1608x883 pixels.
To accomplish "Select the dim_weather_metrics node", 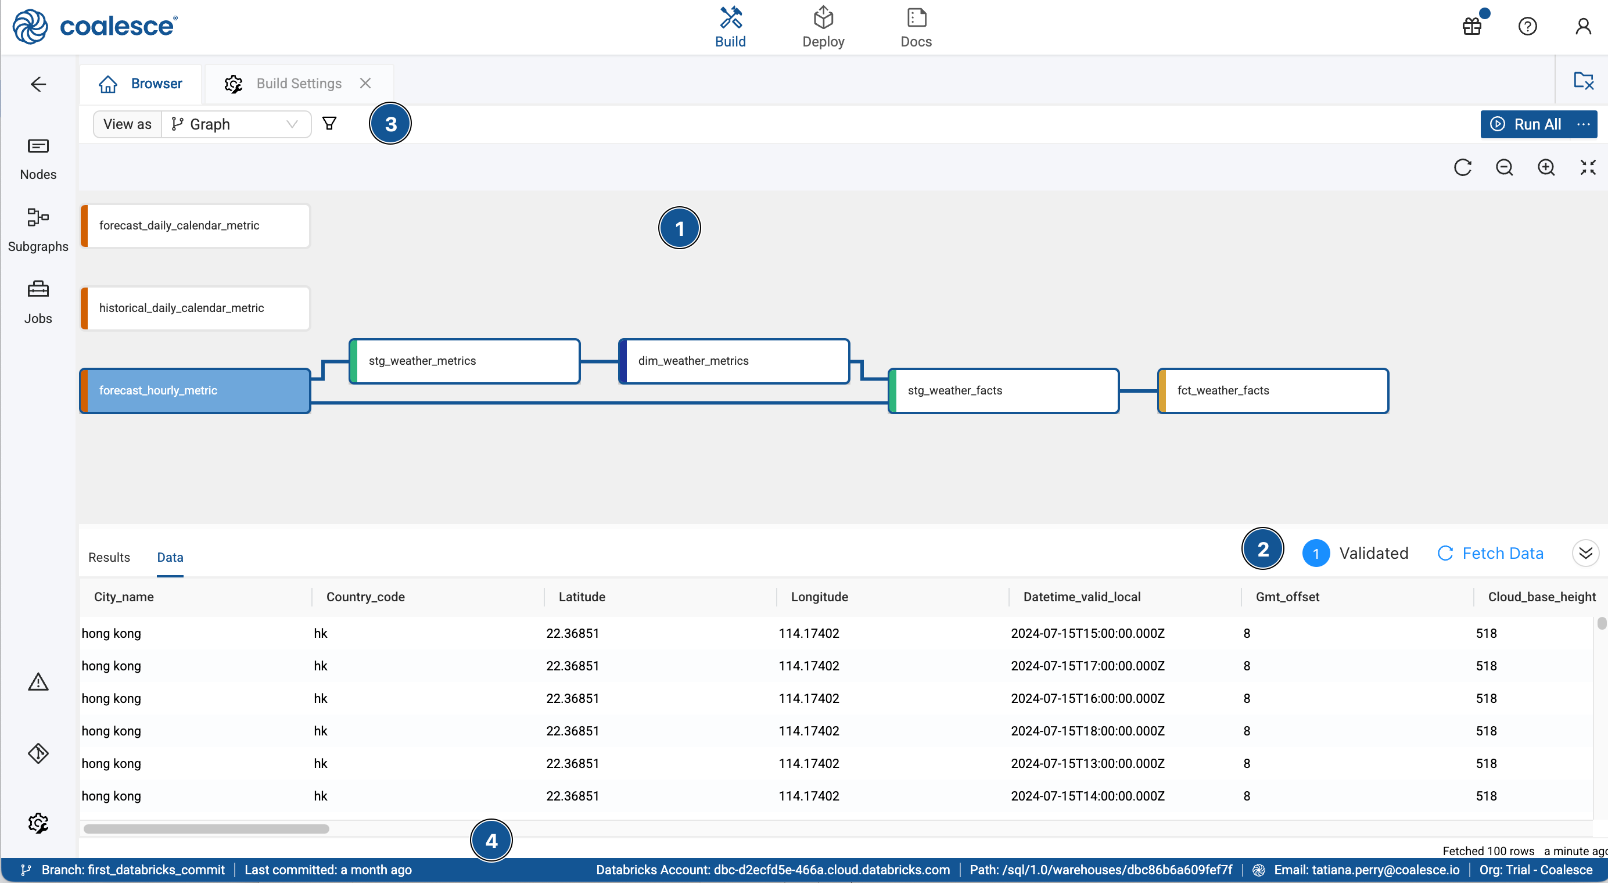I will point(734,361).
